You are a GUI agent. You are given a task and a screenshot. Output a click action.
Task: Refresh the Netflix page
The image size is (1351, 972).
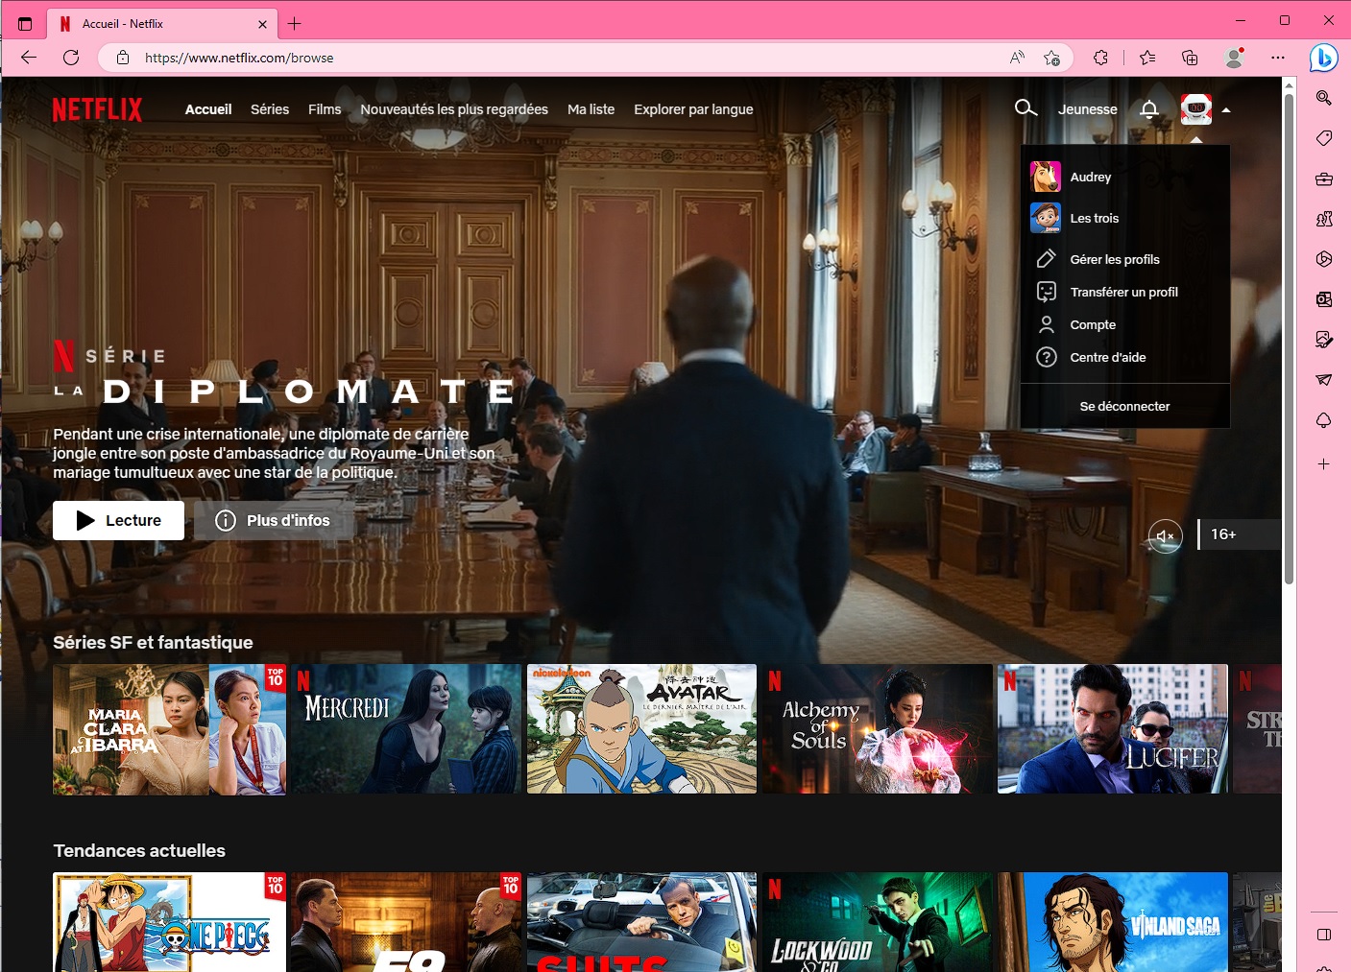click(x=71, y=58)
